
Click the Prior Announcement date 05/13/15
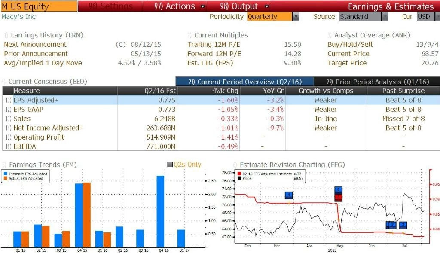click(x=146, y=54)
